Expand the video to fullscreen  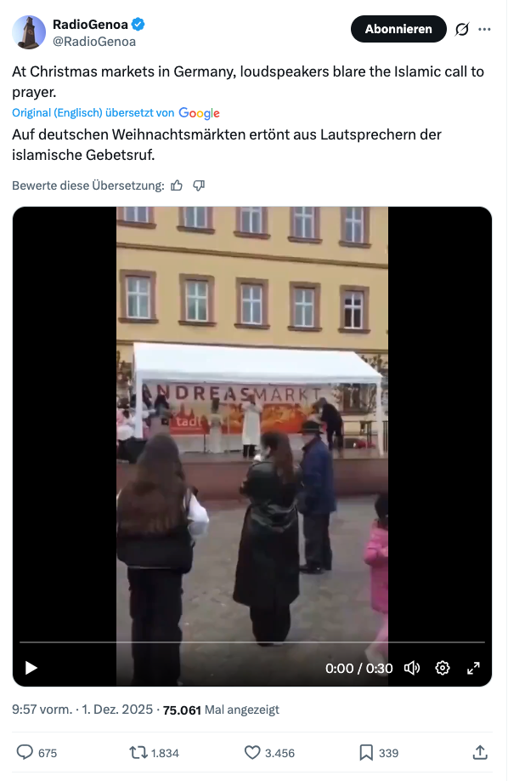473,668
